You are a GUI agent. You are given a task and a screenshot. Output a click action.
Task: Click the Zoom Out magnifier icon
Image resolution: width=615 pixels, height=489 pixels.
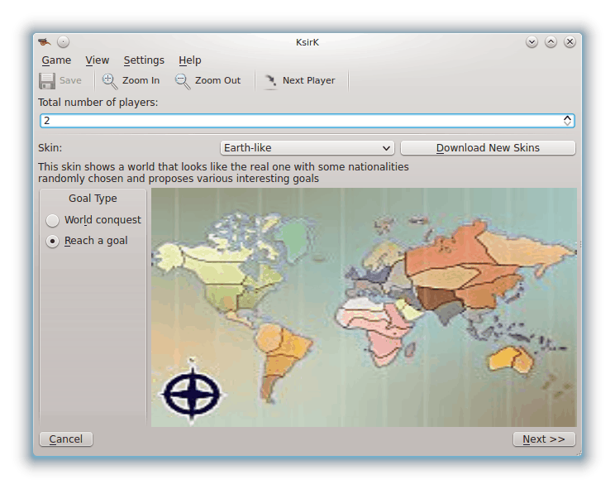tap(183, 81)
